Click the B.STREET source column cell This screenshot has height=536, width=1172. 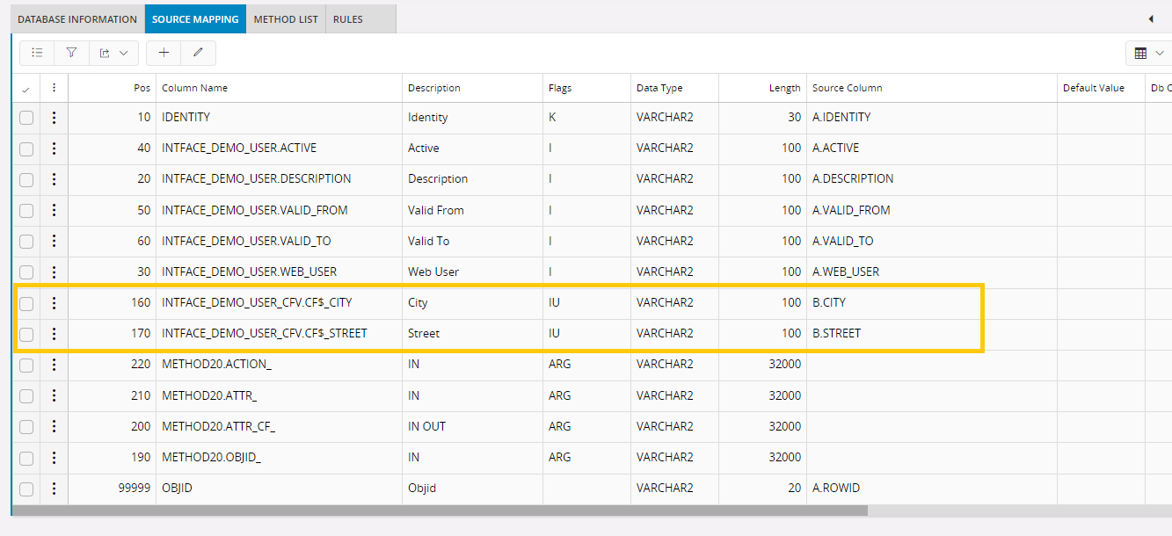[x=836, y=334]
